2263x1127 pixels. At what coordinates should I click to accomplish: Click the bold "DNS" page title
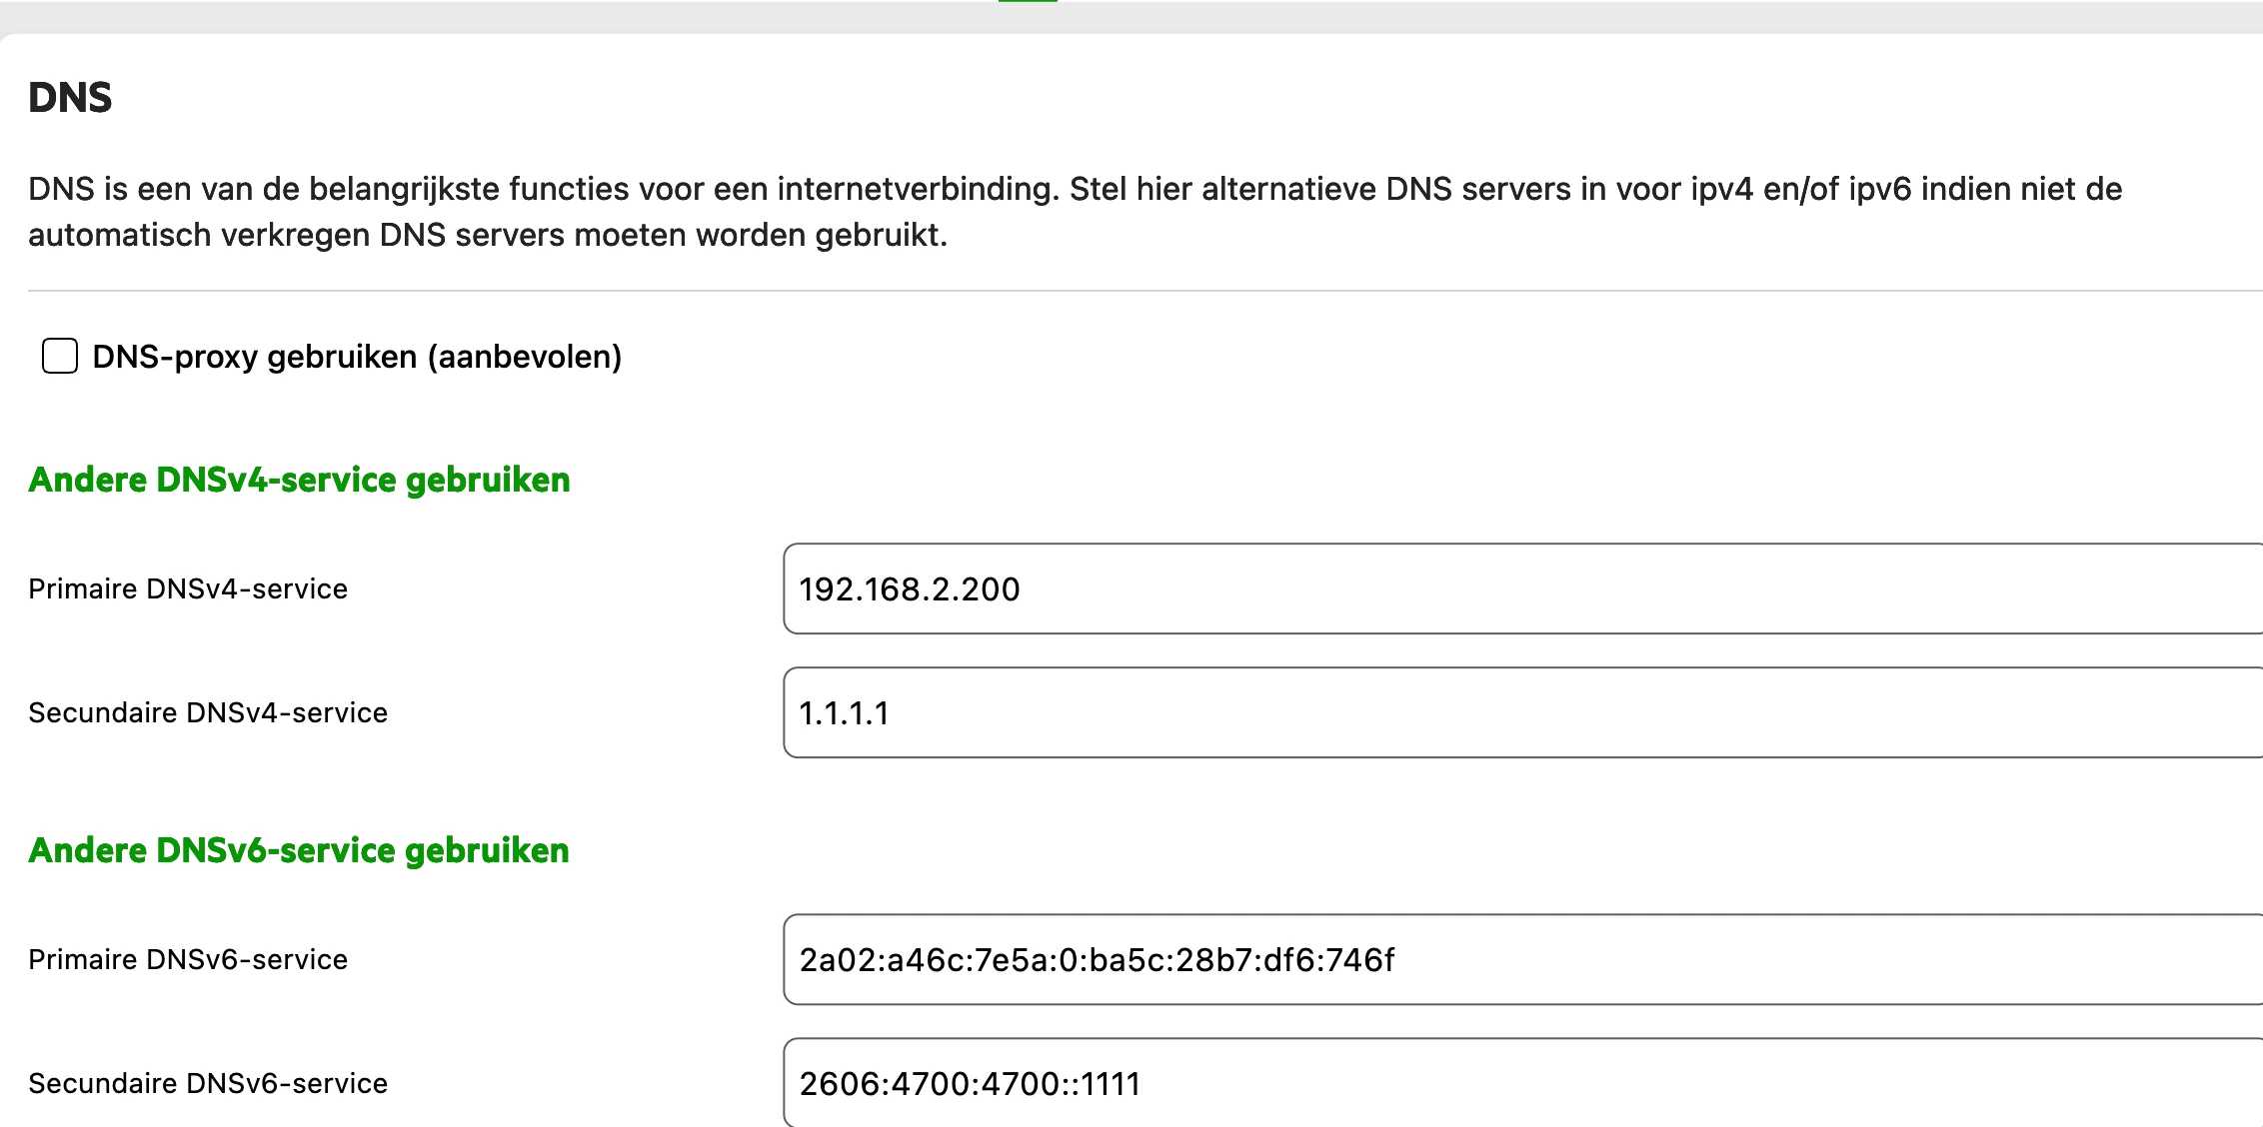pyautogui.click(x=70, y=98)
